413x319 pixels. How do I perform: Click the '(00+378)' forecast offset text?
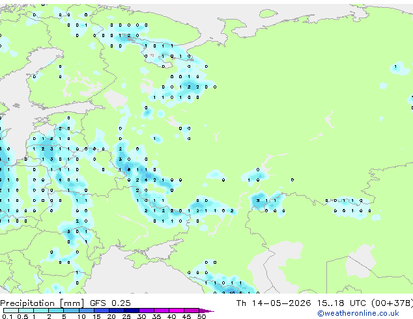[392, 303]
